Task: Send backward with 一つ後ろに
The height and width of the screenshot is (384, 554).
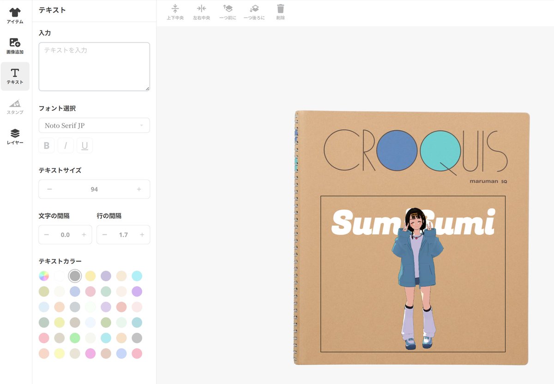Action: click(x=254, y=12)
